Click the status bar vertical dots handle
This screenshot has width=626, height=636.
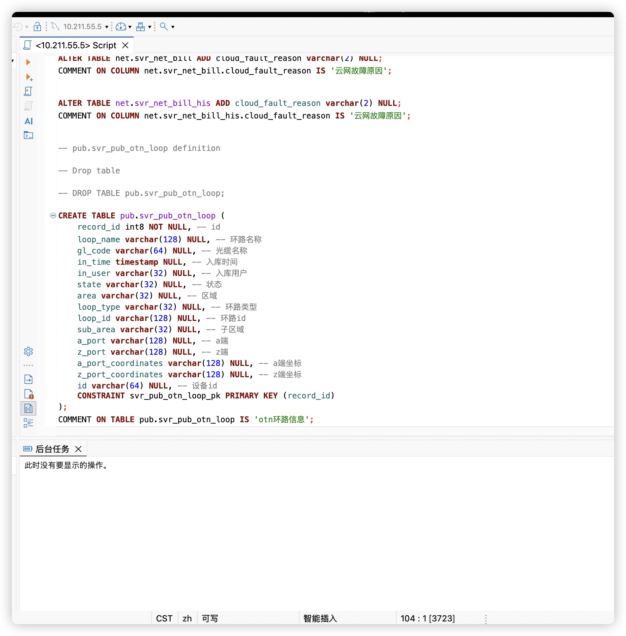[x=486, y=619]
